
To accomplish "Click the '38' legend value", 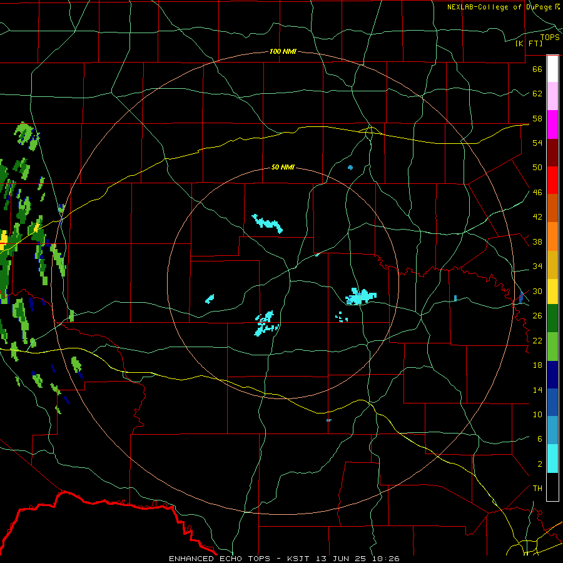I will (x=537, y=242).
